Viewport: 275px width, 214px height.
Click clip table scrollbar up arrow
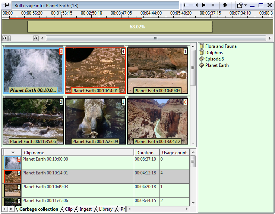pyautogui.click(x=193, y=152)
